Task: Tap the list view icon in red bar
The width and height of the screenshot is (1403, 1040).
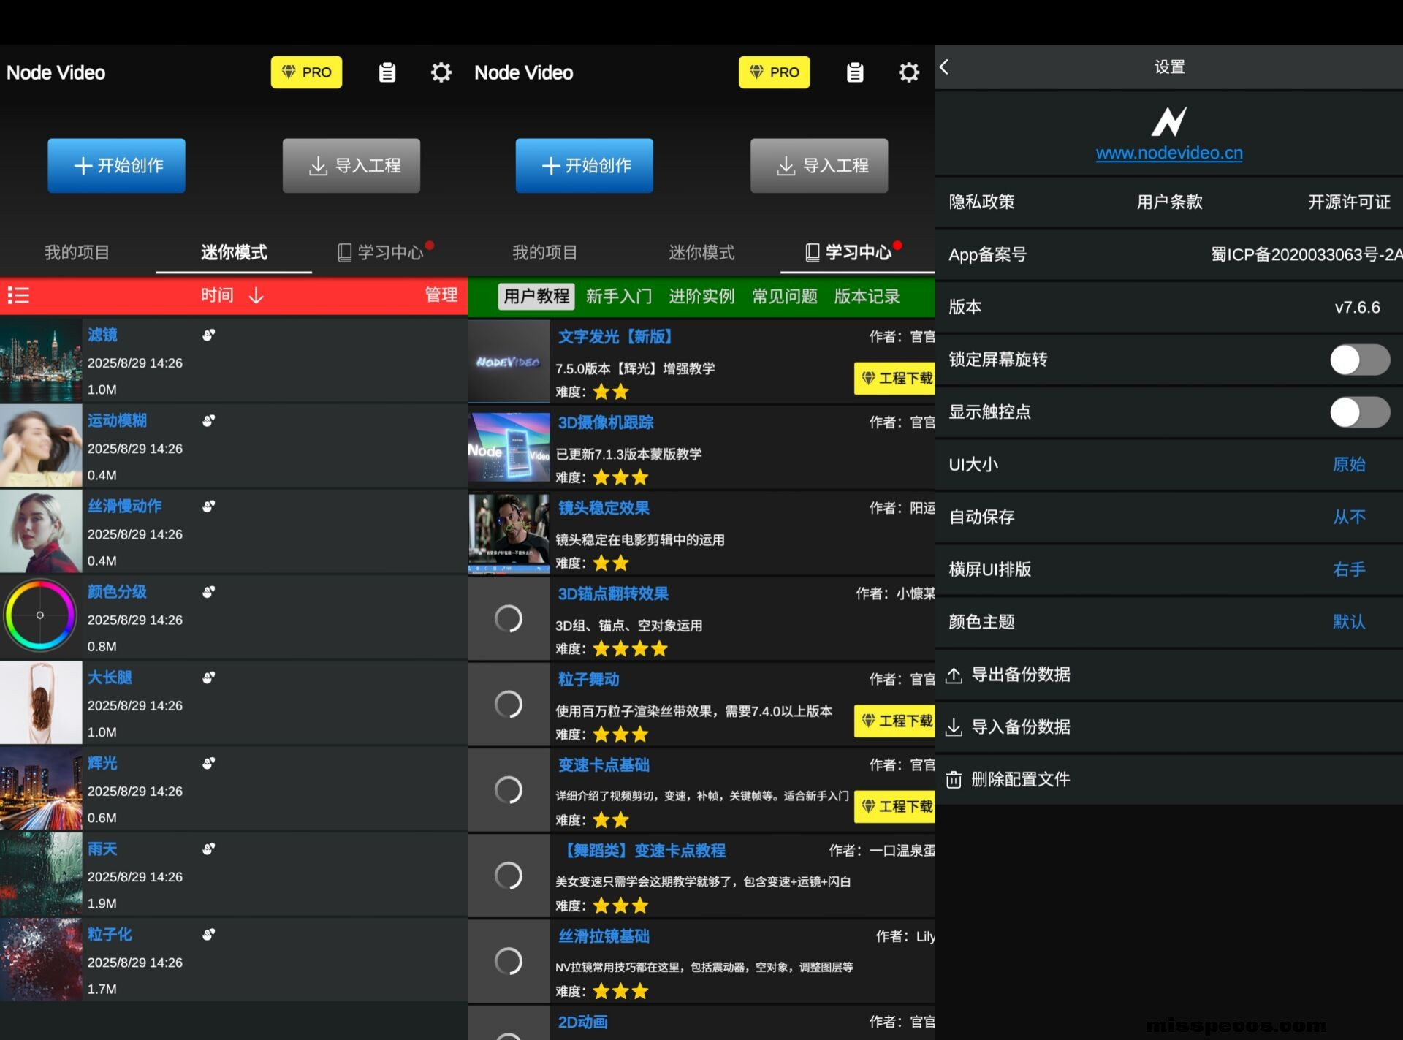Action: [18, 295]
